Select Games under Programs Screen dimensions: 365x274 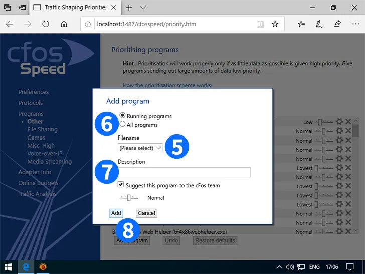36,138
